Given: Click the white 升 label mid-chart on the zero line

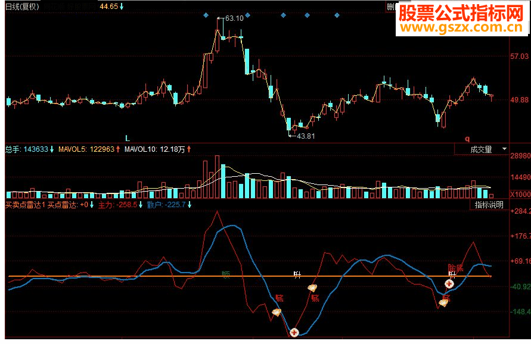Looking at the screenshot, I should click(x=297, y=274).
